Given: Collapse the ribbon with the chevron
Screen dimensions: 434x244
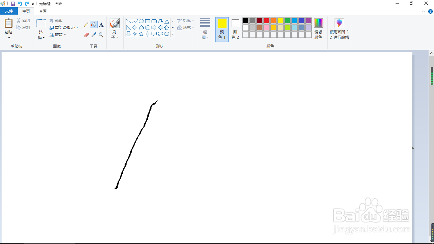Looking at the screenshot, I should 424,11.
